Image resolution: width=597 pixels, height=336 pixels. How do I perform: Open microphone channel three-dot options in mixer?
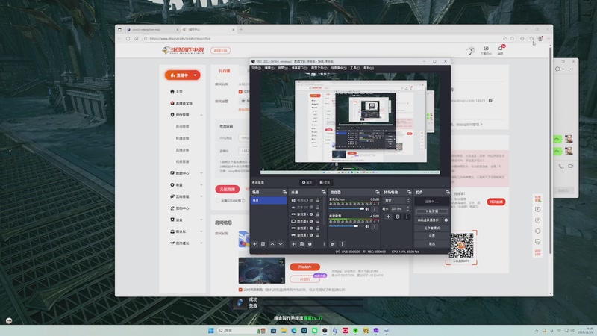(x=375, y=209)
